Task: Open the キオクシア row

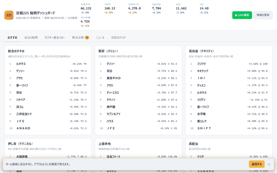Action: [x=229, y=71]
